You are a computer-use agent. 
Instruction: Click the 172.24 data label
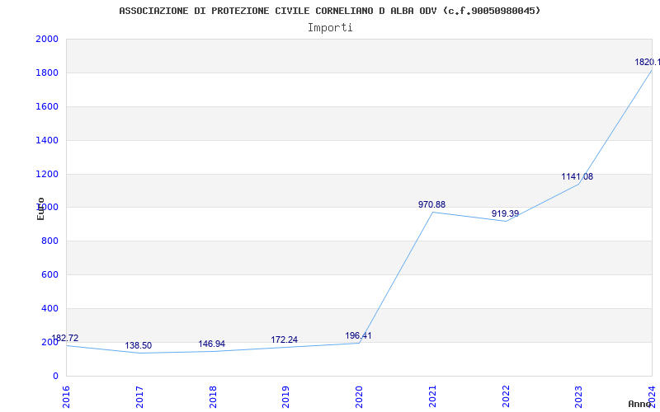[284, 339]
